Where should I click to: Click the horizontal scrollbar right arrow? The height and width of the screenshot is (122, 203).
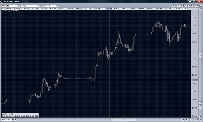coord(184,120)
